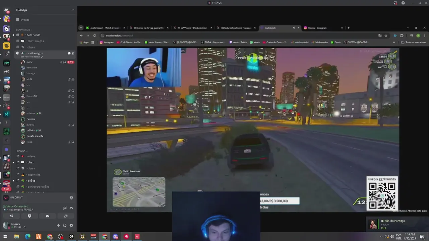
Task: Focus the ovotz live stream video
Action: click(253, 119)
